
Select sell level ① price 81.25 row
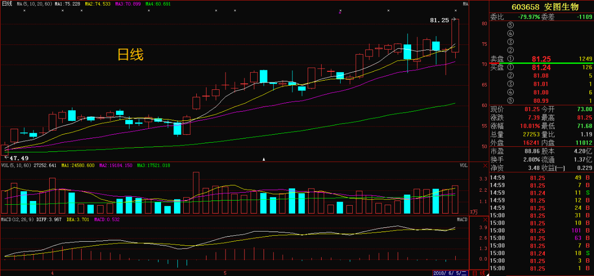[x=542, y=59]
